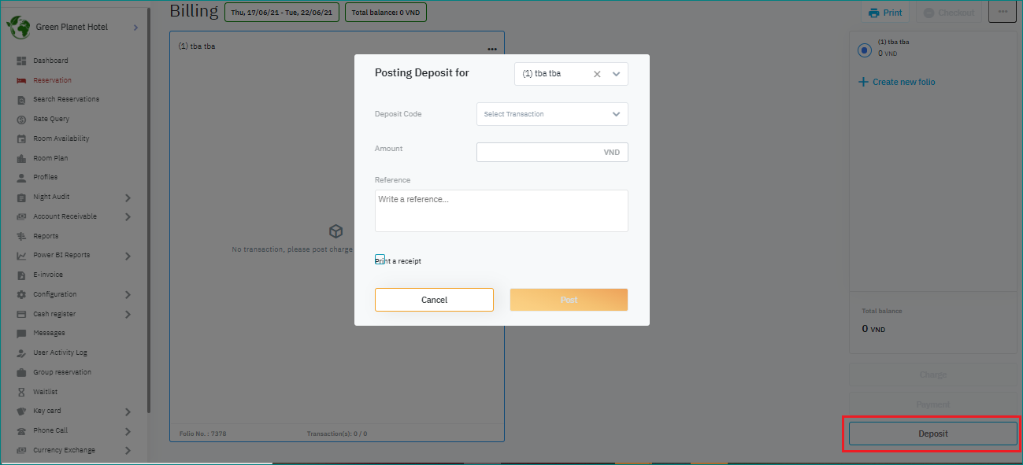Click the Reservation bed icon

(21, 80)
